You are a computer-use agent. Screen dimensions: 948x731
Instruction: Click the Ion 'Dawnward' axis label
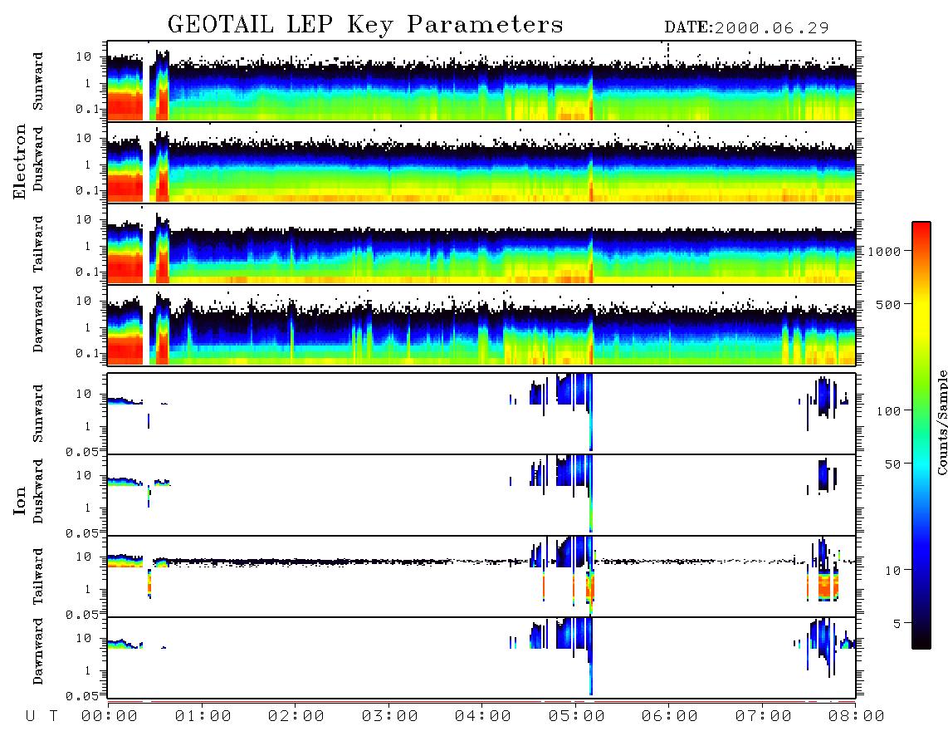pos(38,651)
